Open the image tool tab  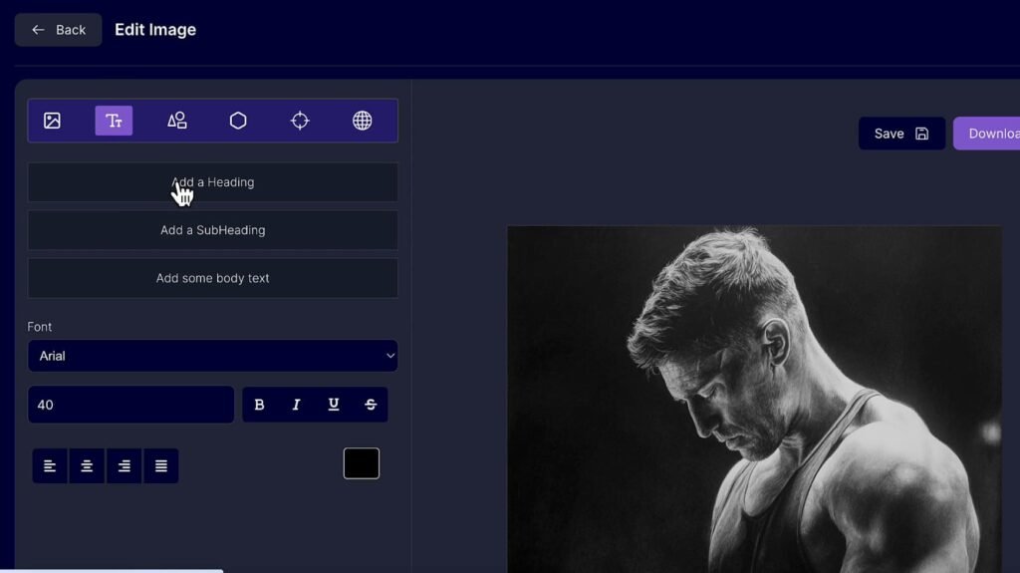53,121
